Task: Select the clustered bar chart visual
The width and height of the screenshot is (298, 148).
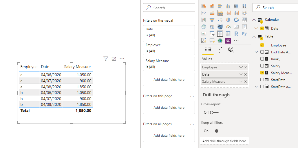Action: click(220, 6)
